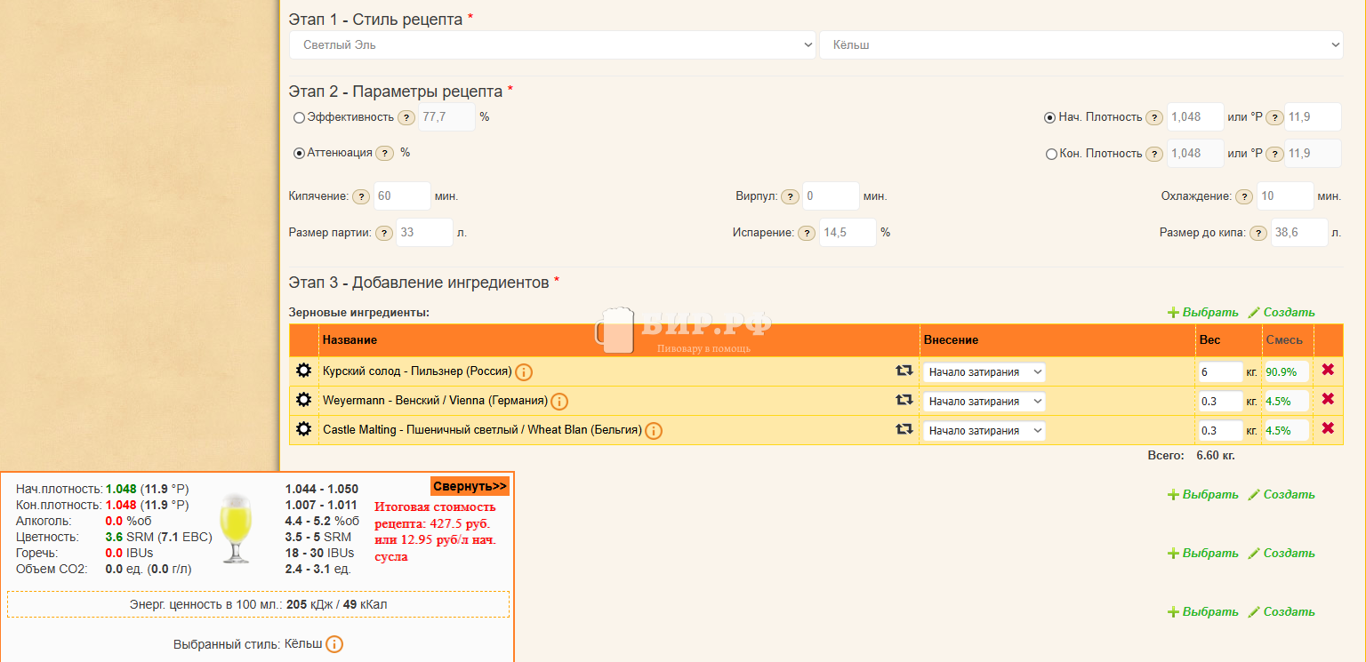Show info for Weyermann Венский malt
Screen dimensions: 1366x662
click(559, 402)
